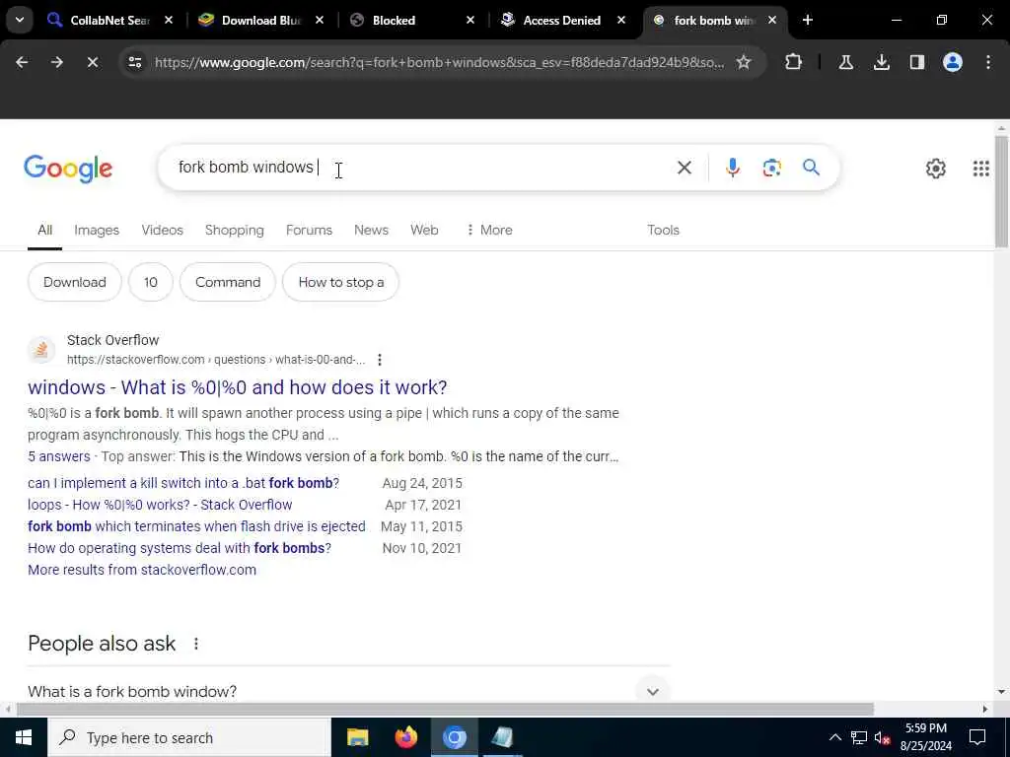This screenshot has height=757, width=1010.
Task: Submit search with magnifier icon
Action: click(x=811, y=168)
